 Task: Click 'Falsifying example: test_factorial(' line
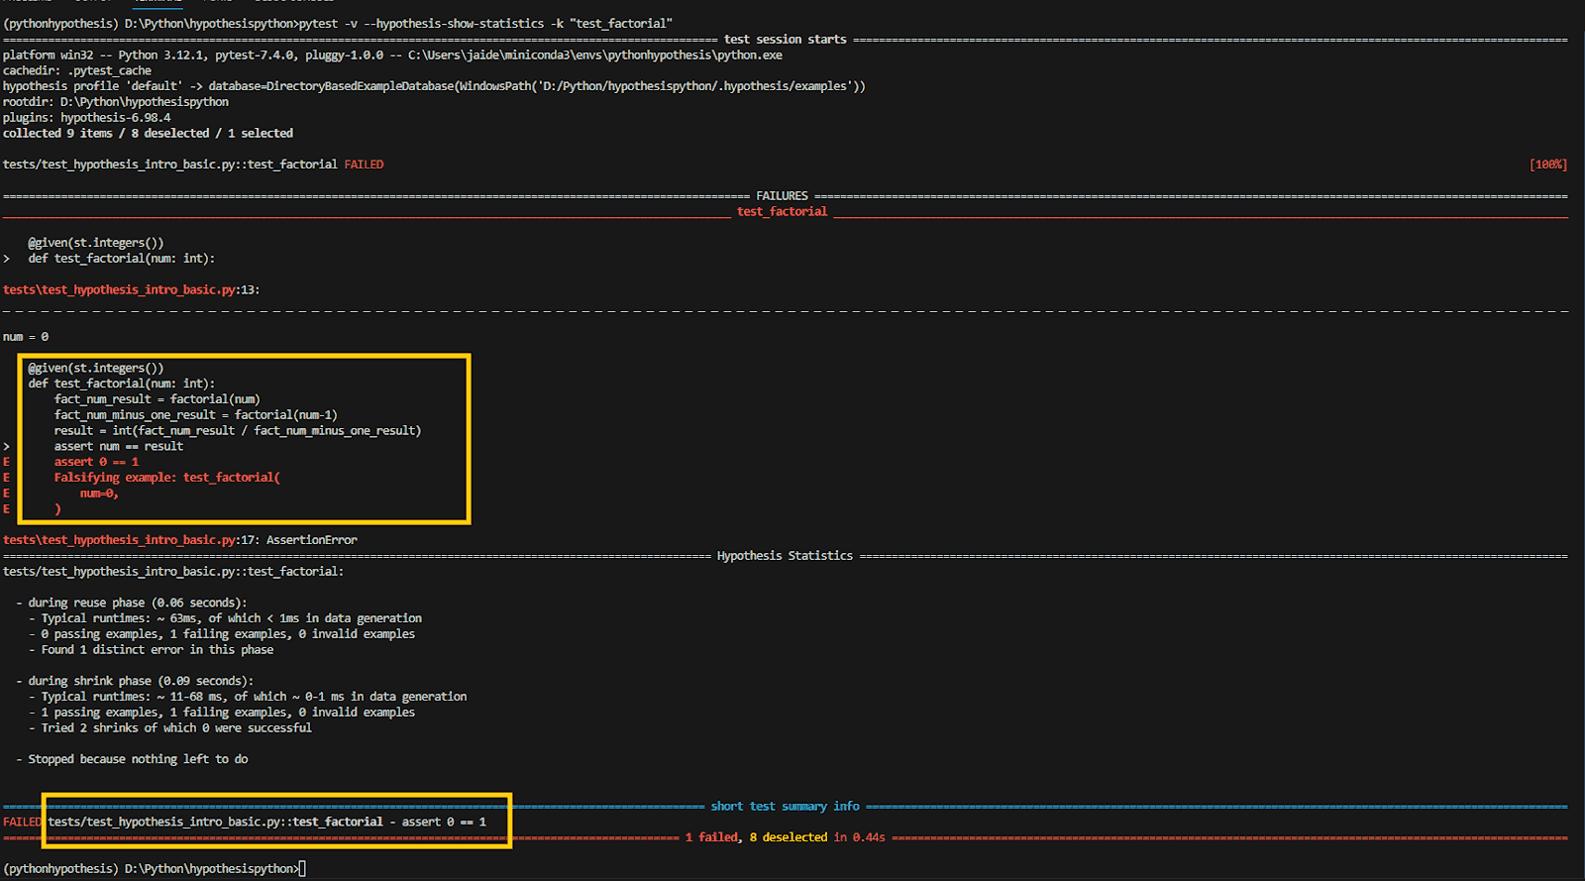(167, 478)
